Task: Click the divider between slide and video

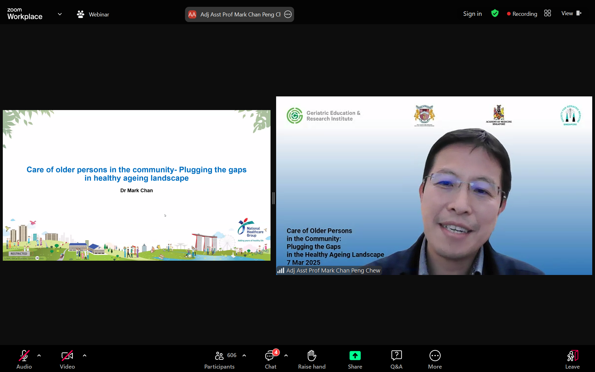Action: point(273,198)
